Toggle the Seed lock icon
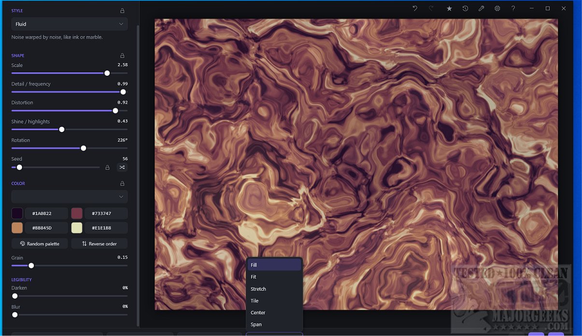The width and height of the screenshot is (582, 336). 108,167
